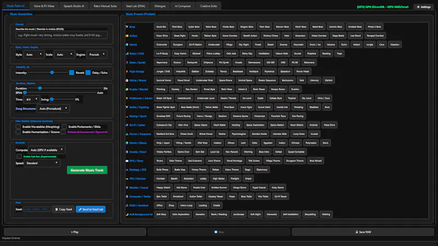This screenshot has width=438, height=246.
Task: Open the Time signature 4/4 dropdown
Action: pyautogui.click(x=31, y=99)
